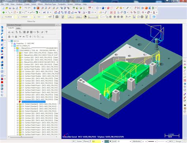Click the Groups button in status bar
This screenshot has width=187, height=143.
click(x=179, y=141)
